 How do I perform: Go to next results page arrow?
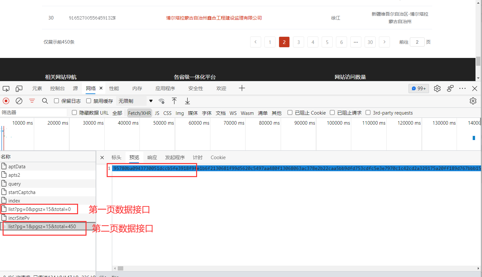pyautogui.click(x=384, y=42)
